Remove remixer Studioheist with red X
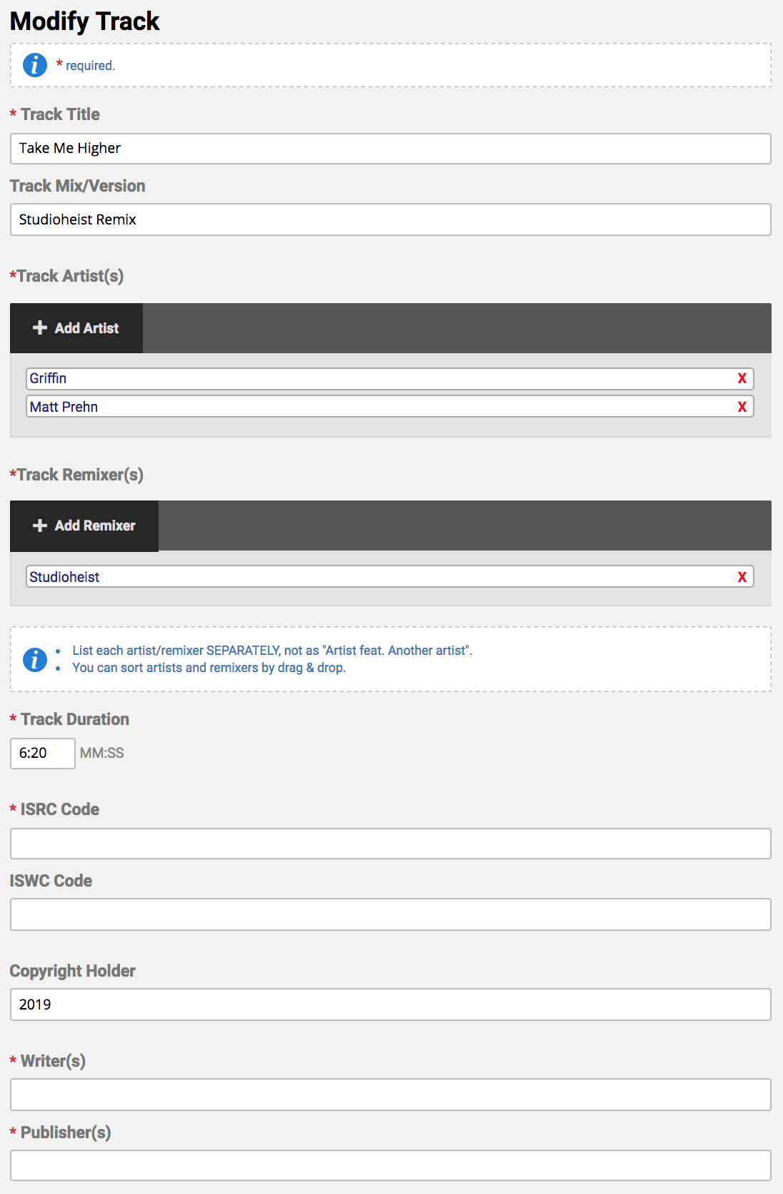 point(742,577)
